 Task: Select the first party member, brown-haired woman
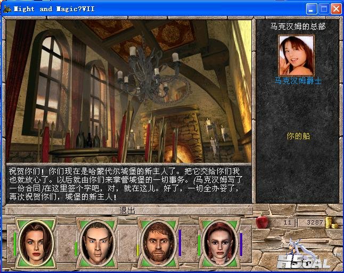[x=36, y=243]
